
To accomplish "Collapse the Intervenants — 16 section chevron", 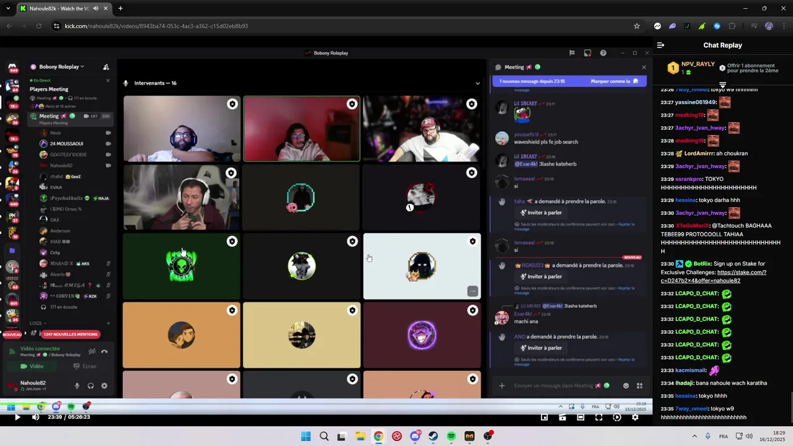I will tap(477, 83).
